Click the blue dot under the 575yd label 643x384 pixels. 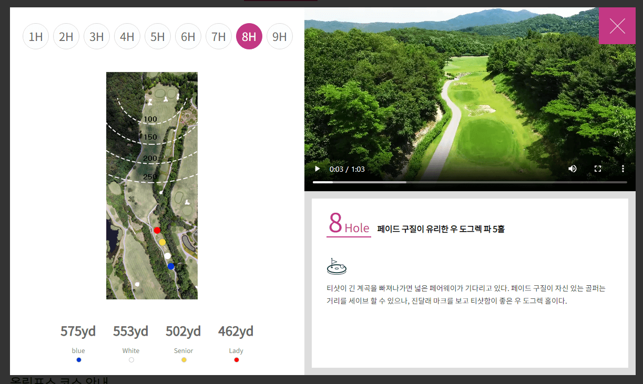(78, 359)
